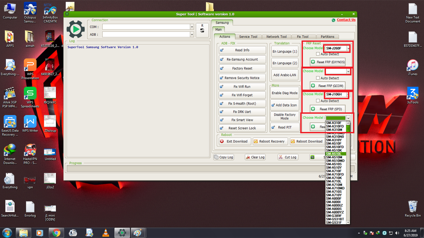The image size is (424, 238).
Task: Tick Auto Detect above Reset FRP (QCOM)
Action: [x=318, y=78]
